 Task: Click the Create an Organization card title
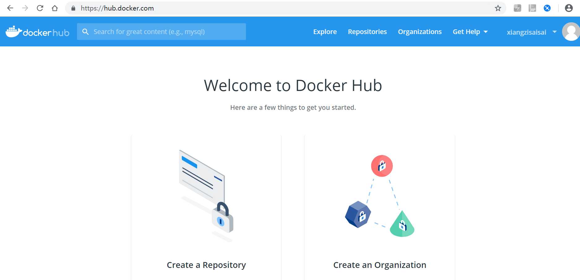click(x=380, y=265)
